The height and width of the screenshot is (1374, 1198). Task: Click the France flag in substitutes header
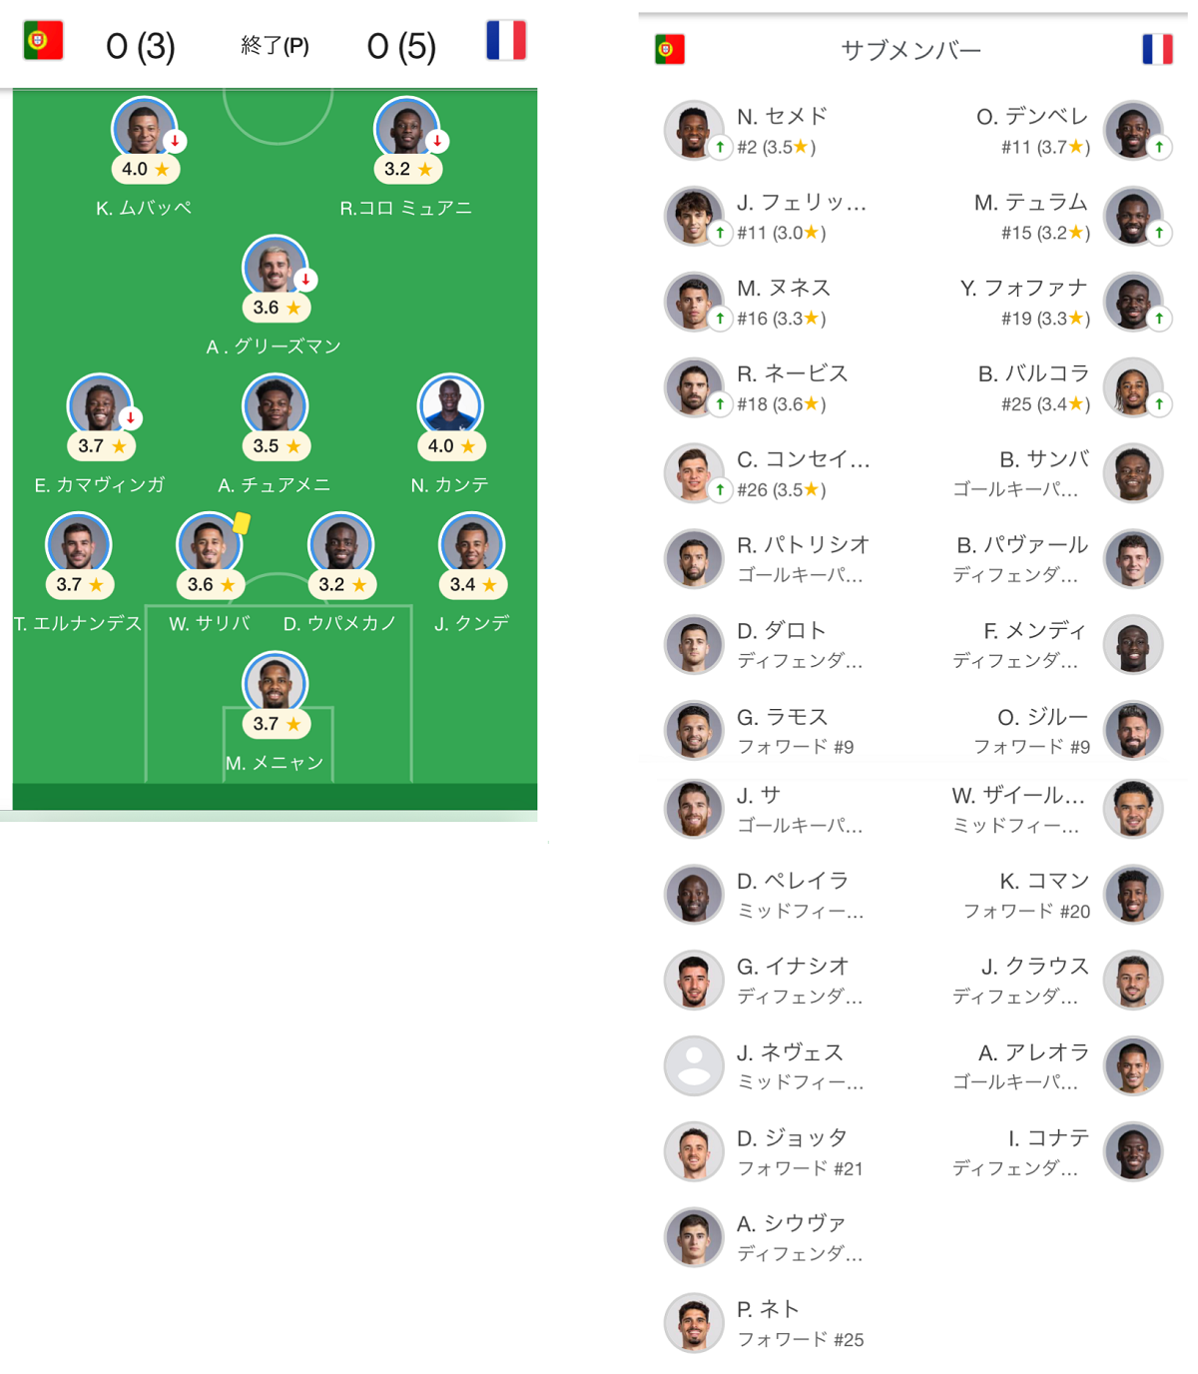click(1157, 49)
